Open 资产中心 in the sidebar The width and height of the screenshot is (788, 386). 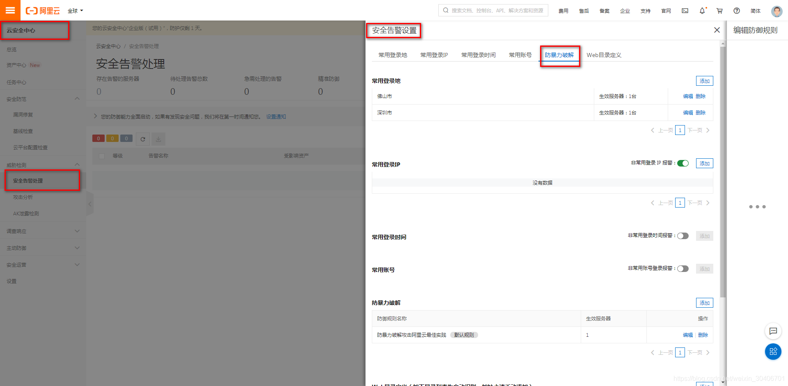point(16,65)
